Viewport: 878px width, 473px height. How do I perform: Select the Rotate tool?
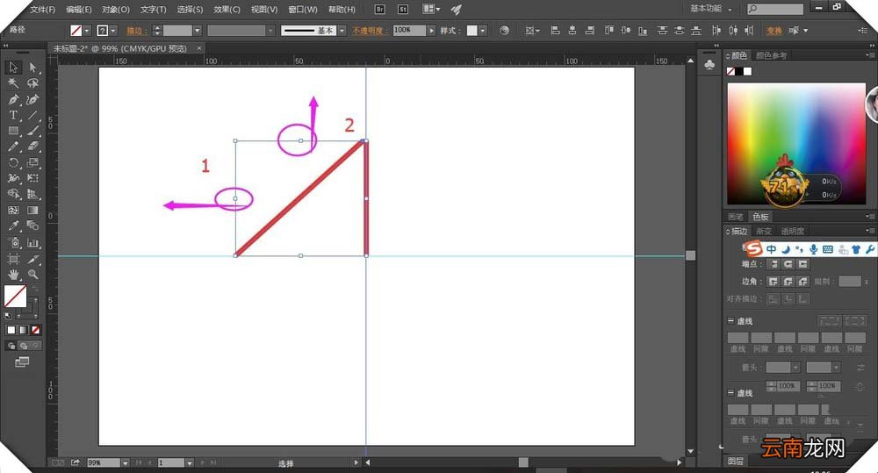(13, 163)
